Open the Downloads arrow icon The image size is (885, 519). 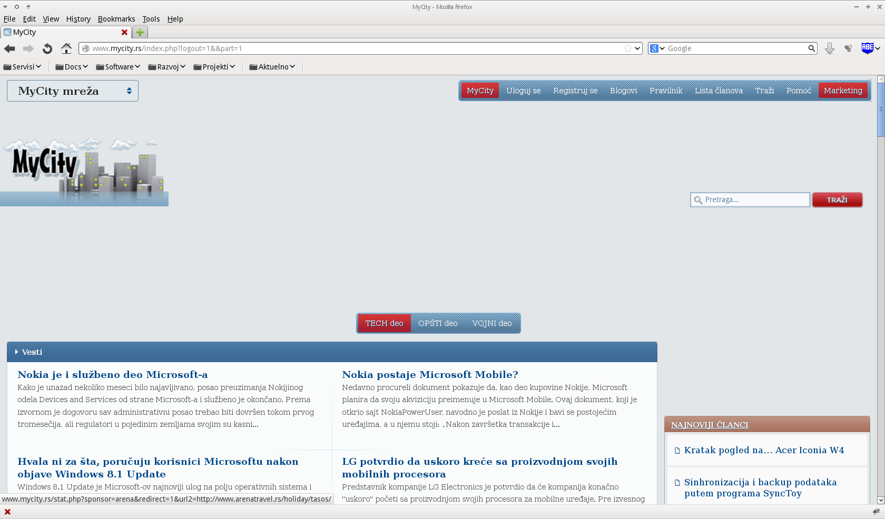tap(830, 48)
